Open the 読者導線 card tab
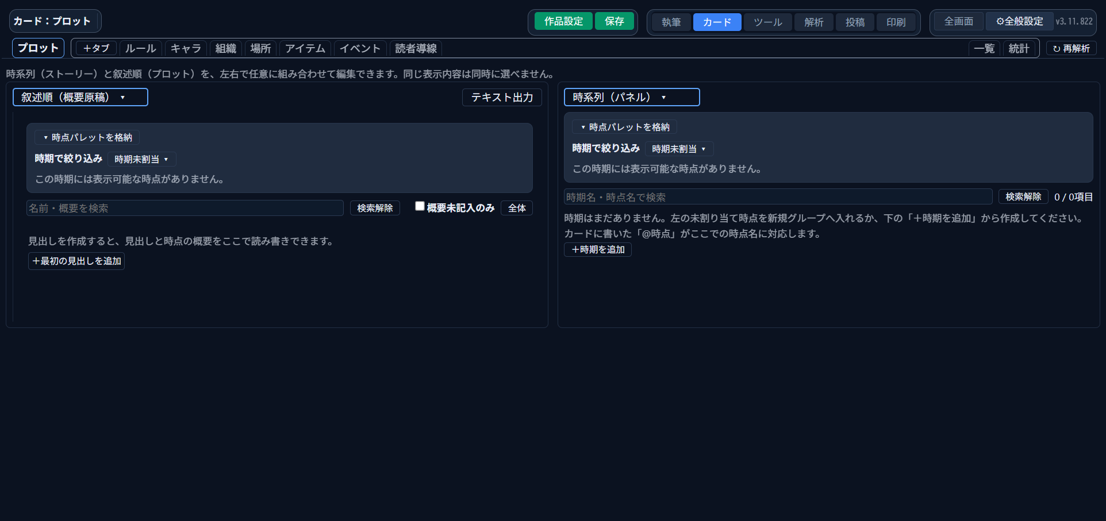The image size is (1106, 521). 416,48
